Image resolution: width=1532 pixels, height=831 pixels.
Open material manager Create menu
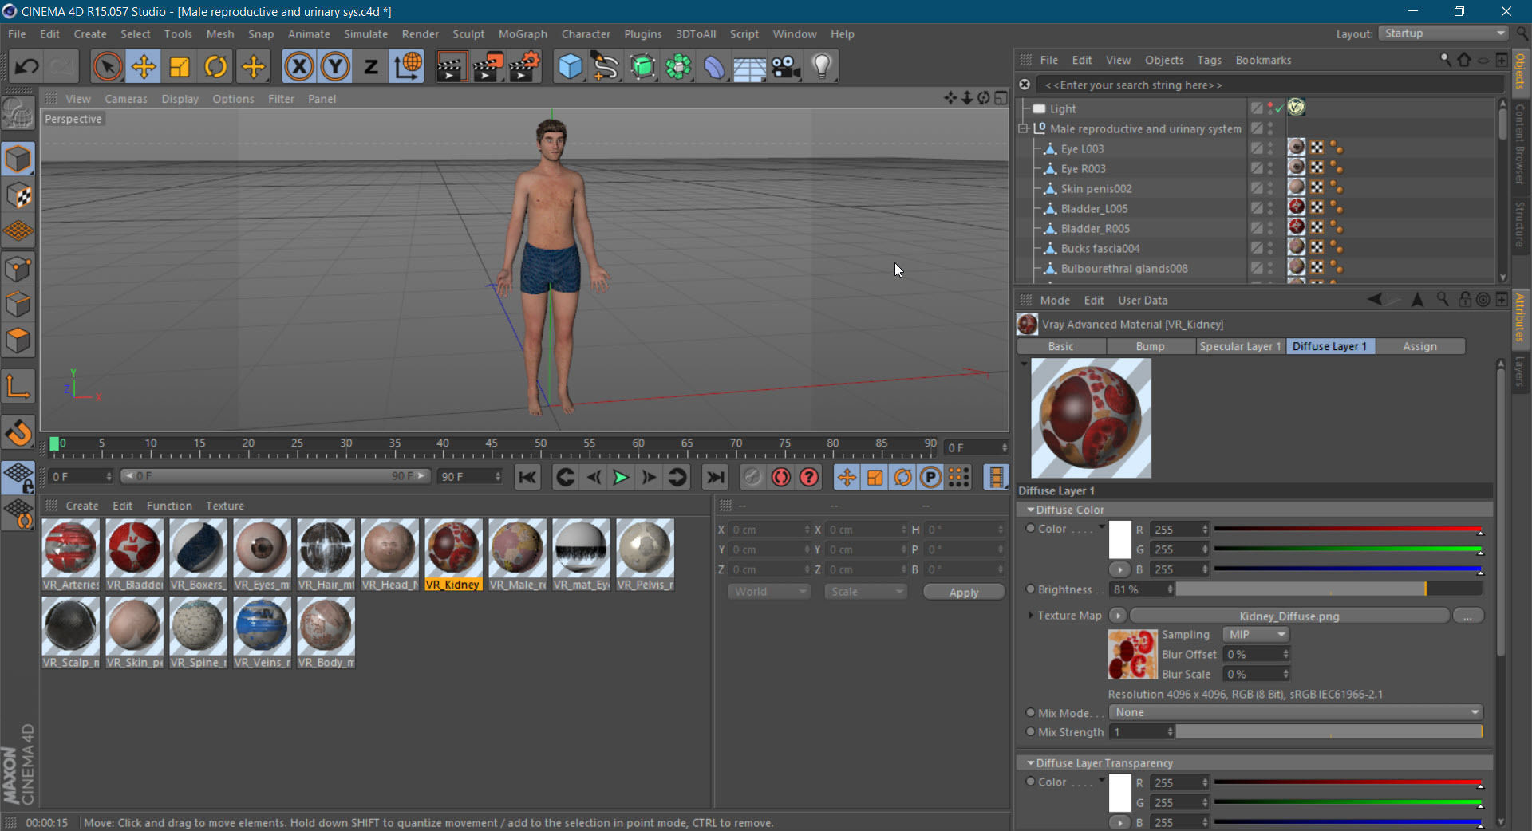coord(82,506)
